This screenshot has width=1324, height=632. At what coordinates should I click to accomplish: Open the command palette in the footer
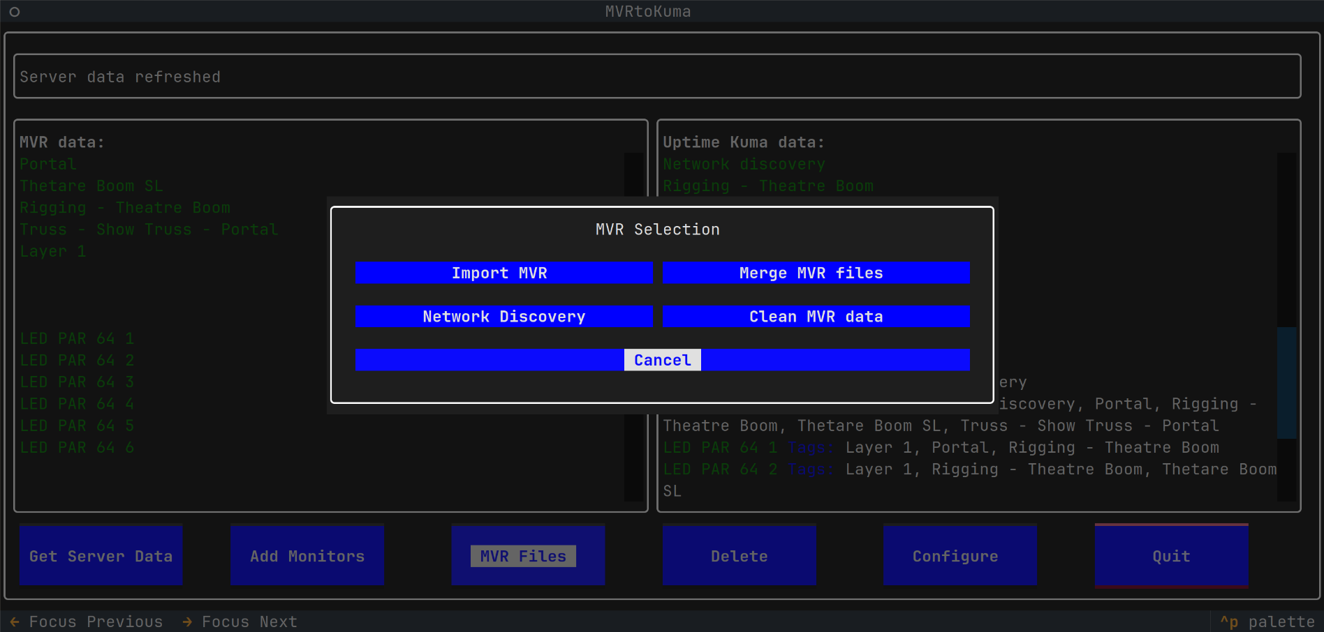[1267, 622]
